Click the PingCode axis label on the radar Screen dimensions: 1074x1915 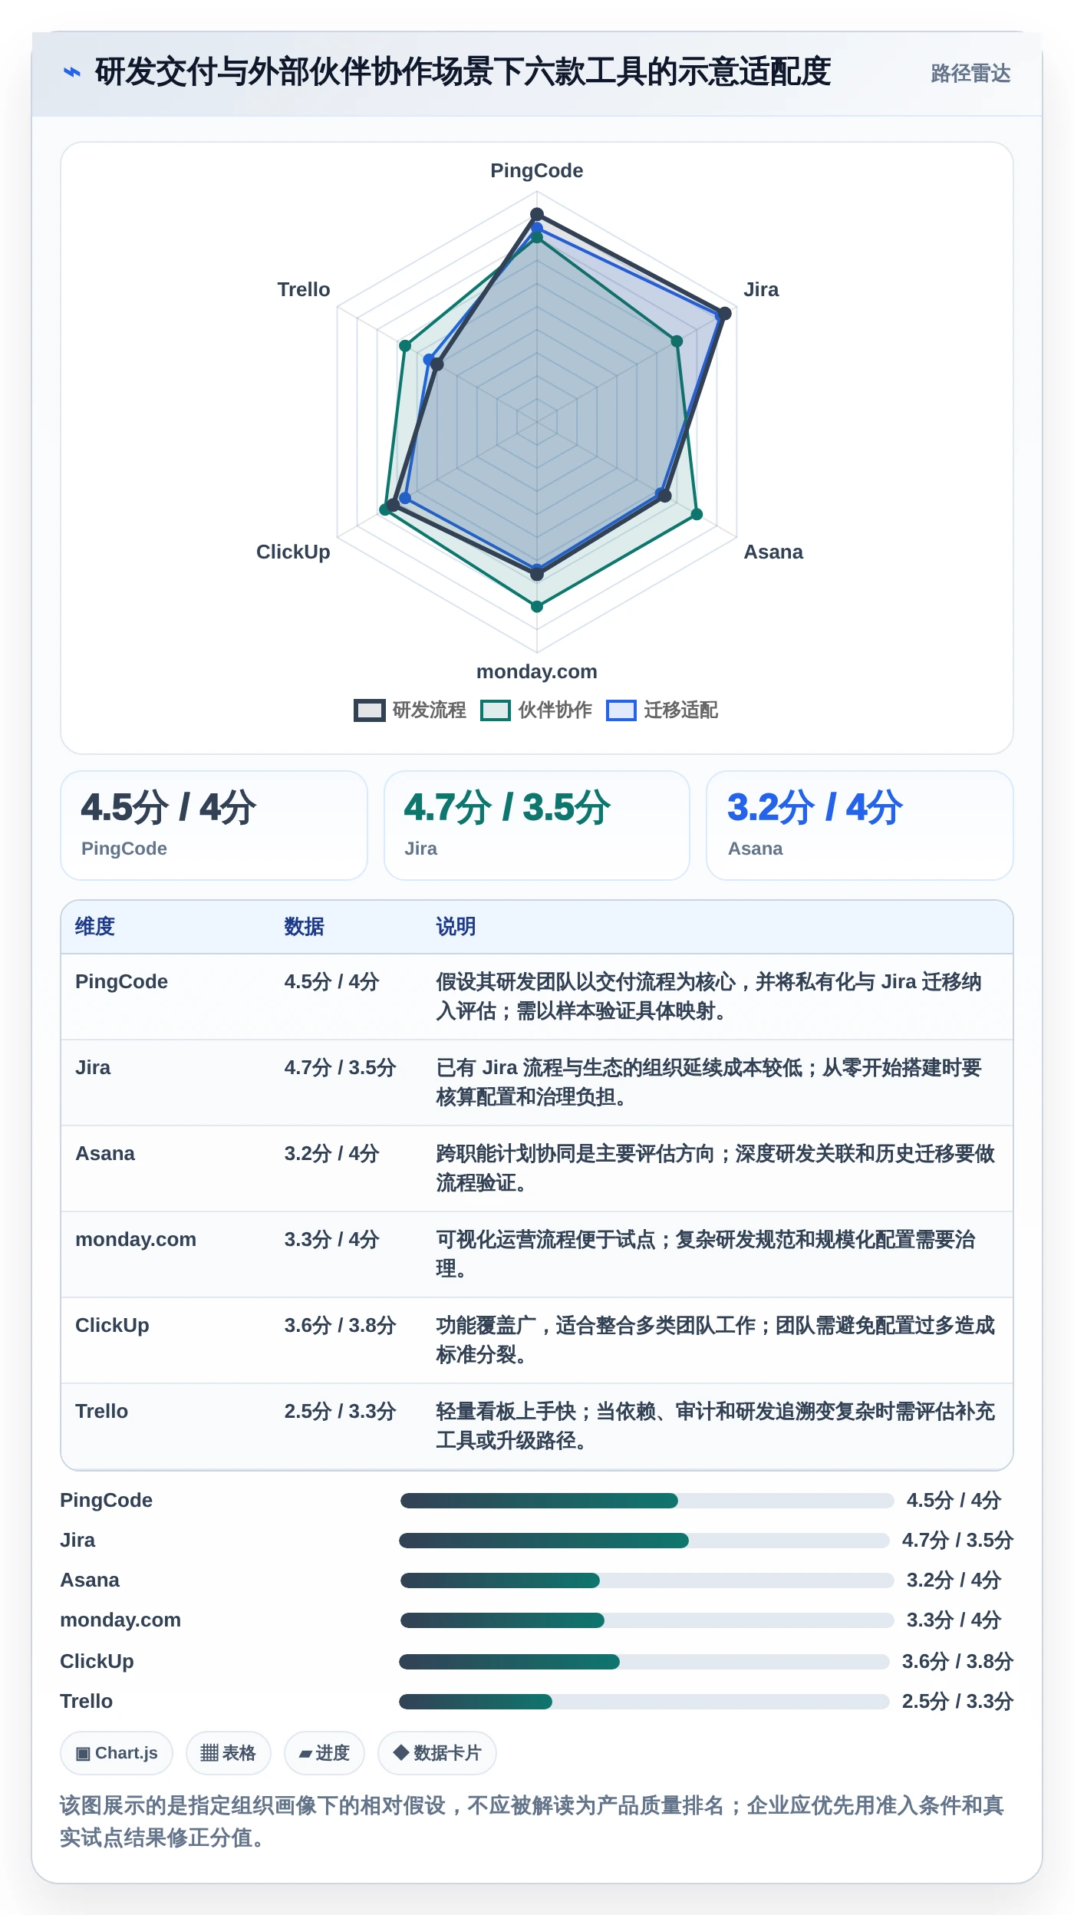tap(537, 170)
